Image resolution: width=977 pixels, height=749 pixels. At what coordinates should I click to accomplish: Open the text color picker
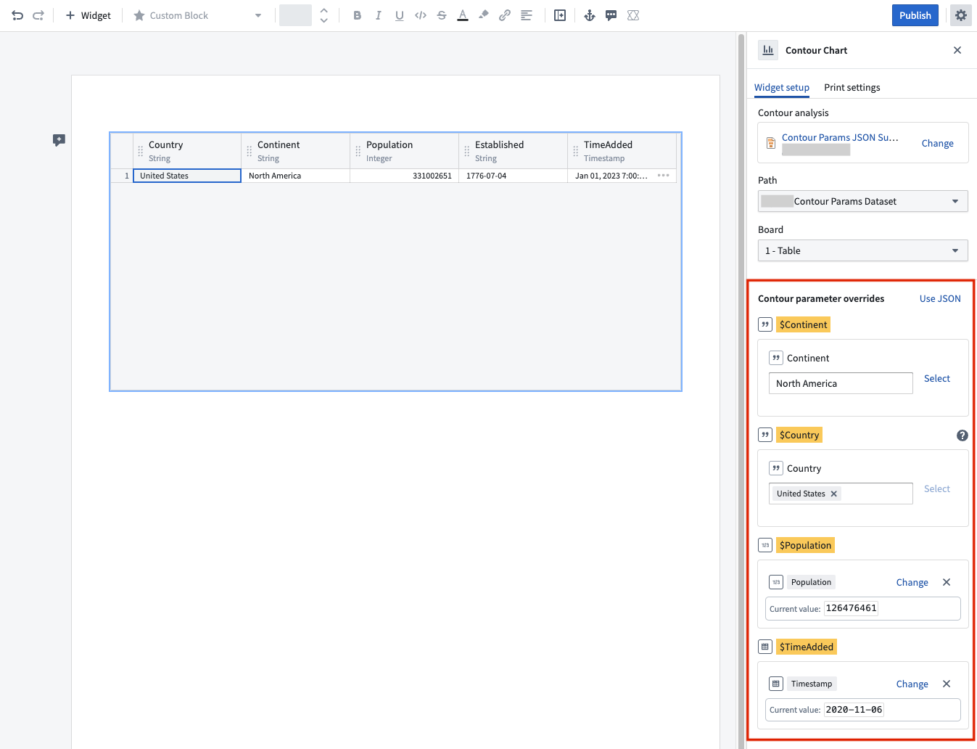[x=463, y=15]
